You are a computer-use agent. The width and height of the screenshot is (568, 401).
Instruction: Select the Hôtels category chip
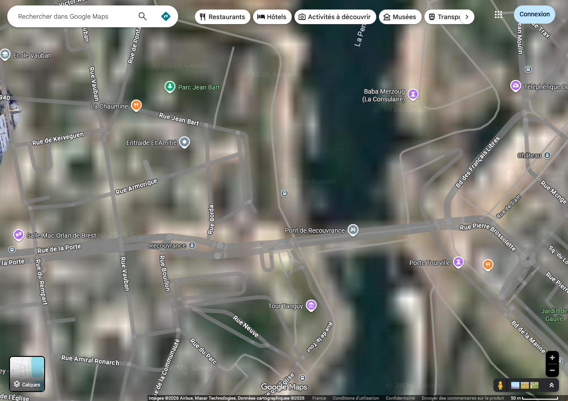tap(272, 17)
